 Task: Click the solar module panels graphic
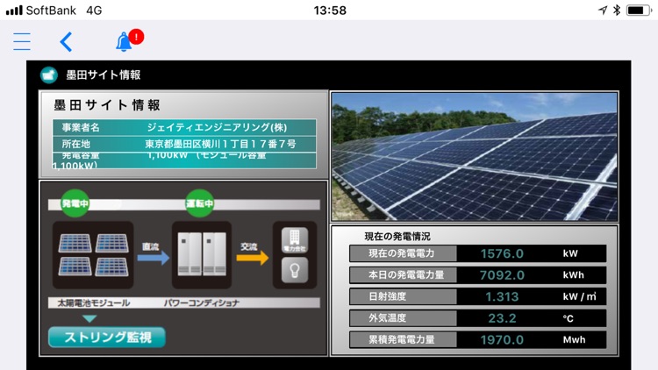(93, 255)
